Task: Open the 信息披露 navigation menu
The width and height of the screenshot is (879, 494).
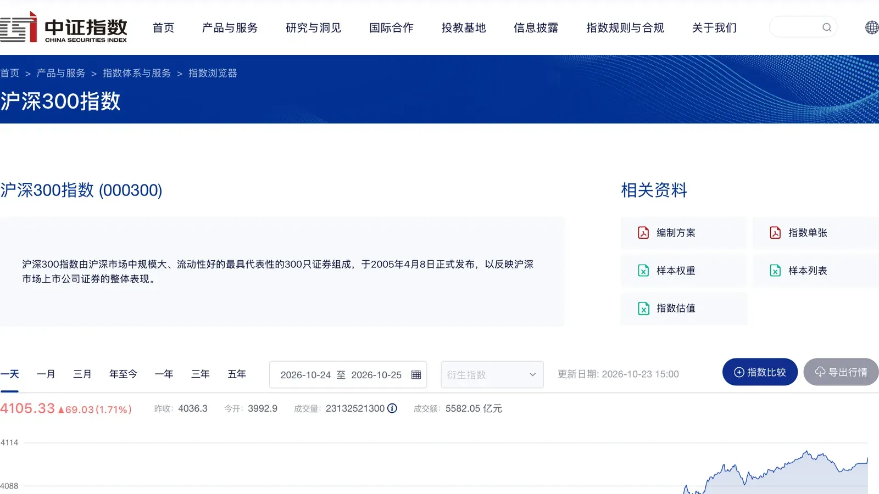Action: 536,27
